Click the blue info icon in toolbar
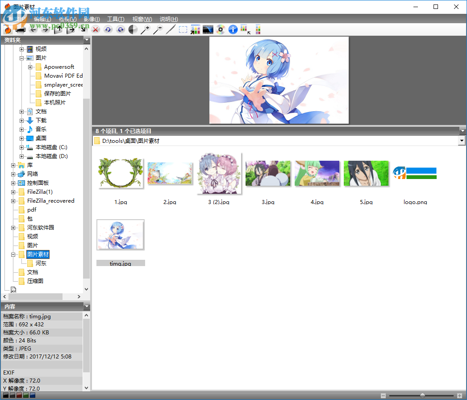This screenshot has height=400, width=467. (233, 29)
